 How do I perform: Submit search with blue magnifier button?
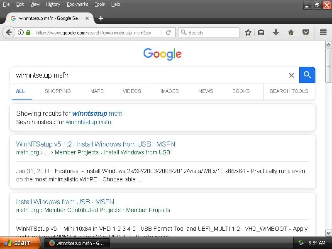click(x=307, y=75)
